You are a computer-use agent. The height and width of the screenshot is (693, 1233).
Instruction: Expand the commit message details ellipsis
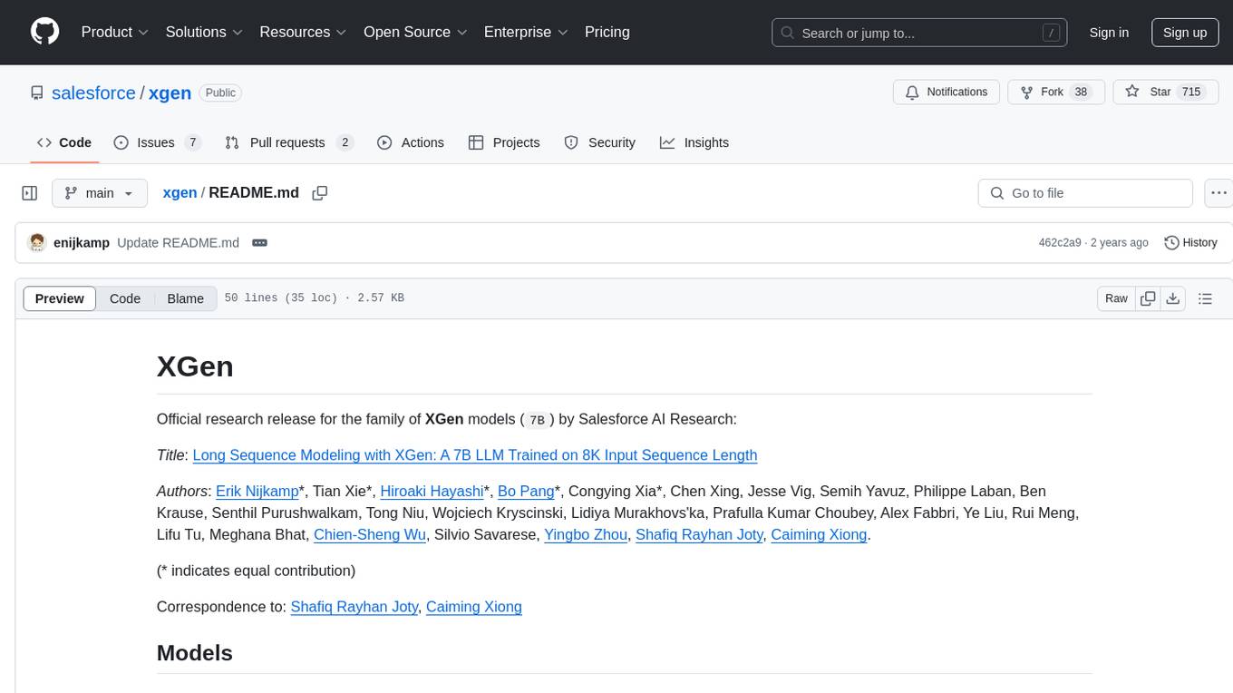(259, 242)
